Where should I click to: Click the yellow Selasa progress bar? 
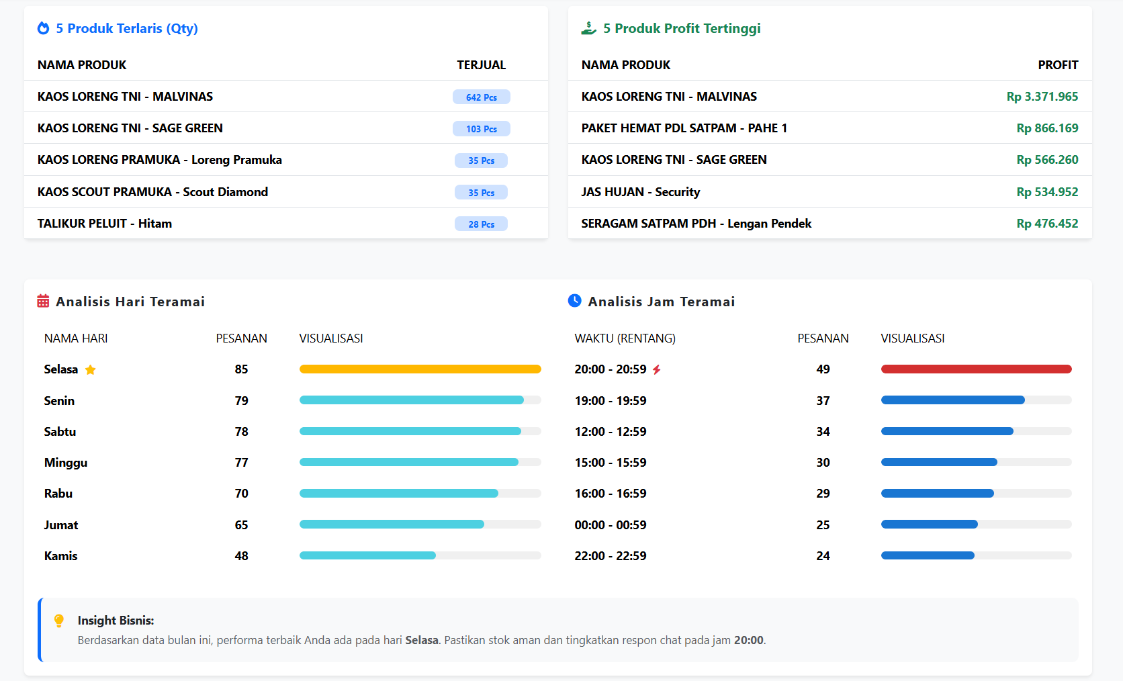[x=420, y=369]
